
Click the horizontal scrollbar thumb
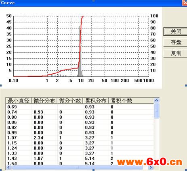point(77,167)
